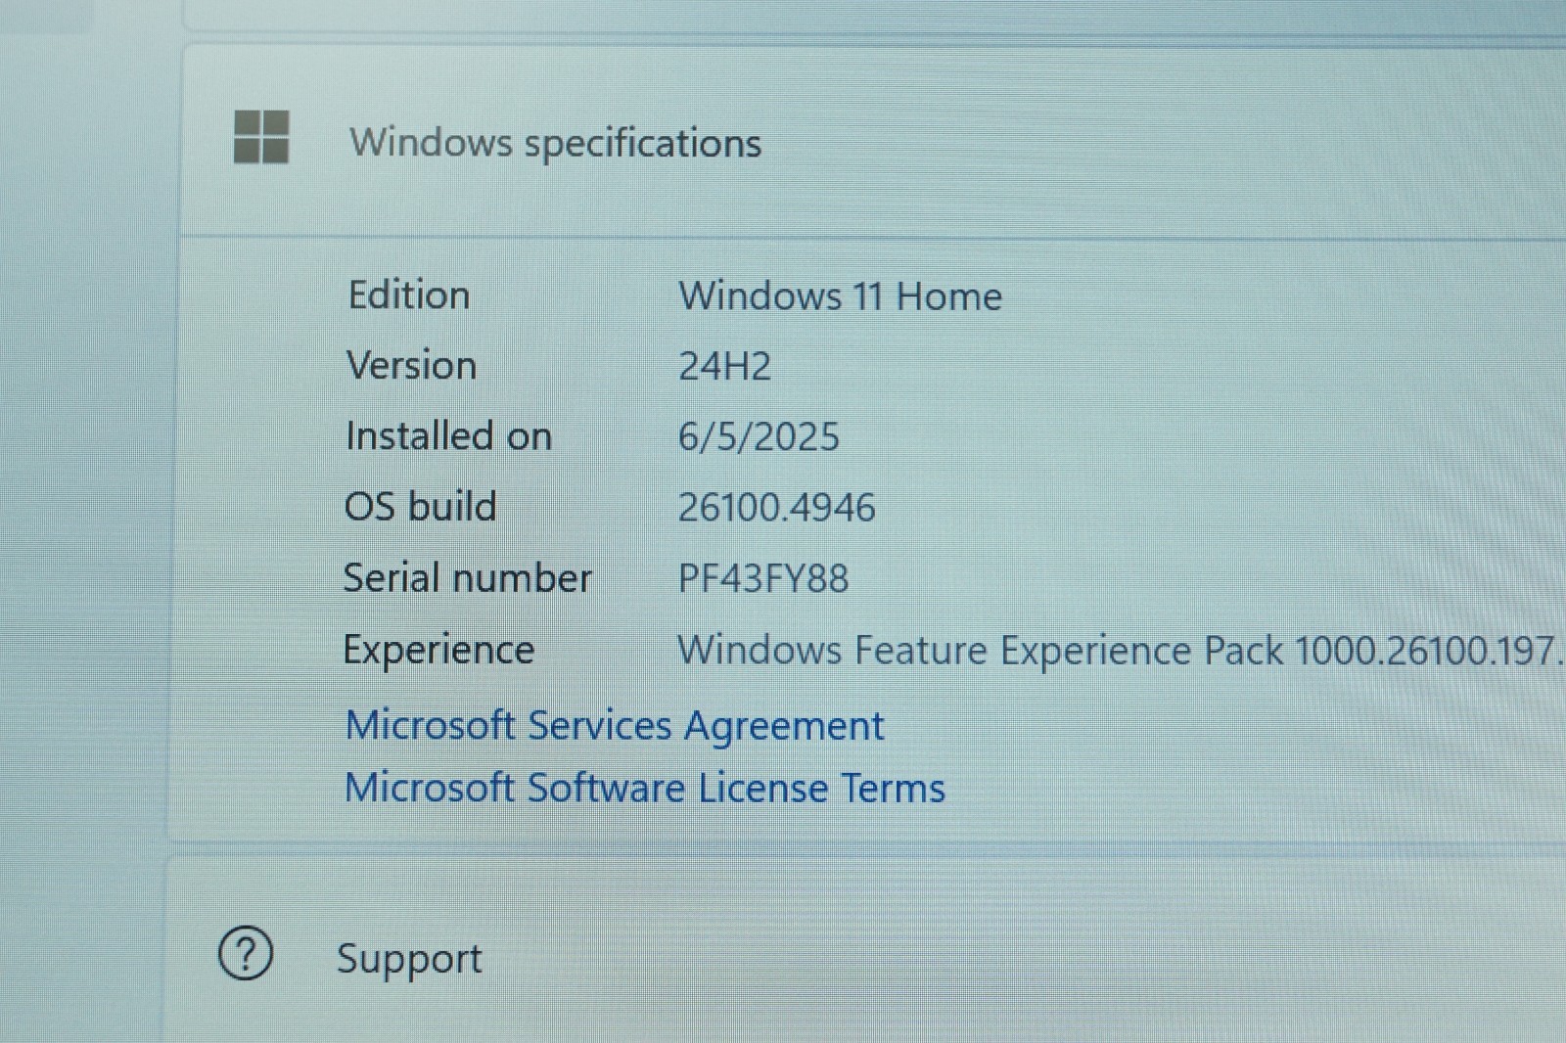
Task: Click the Windows logo icon beside Windows specifications
Action: tap(261, 137)
